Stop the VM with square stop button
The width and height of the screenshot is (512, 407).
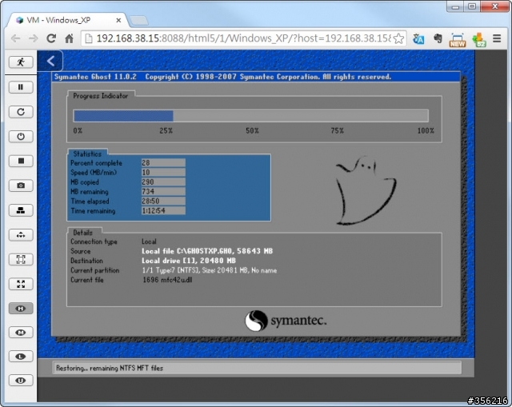[x=21, y=161]
